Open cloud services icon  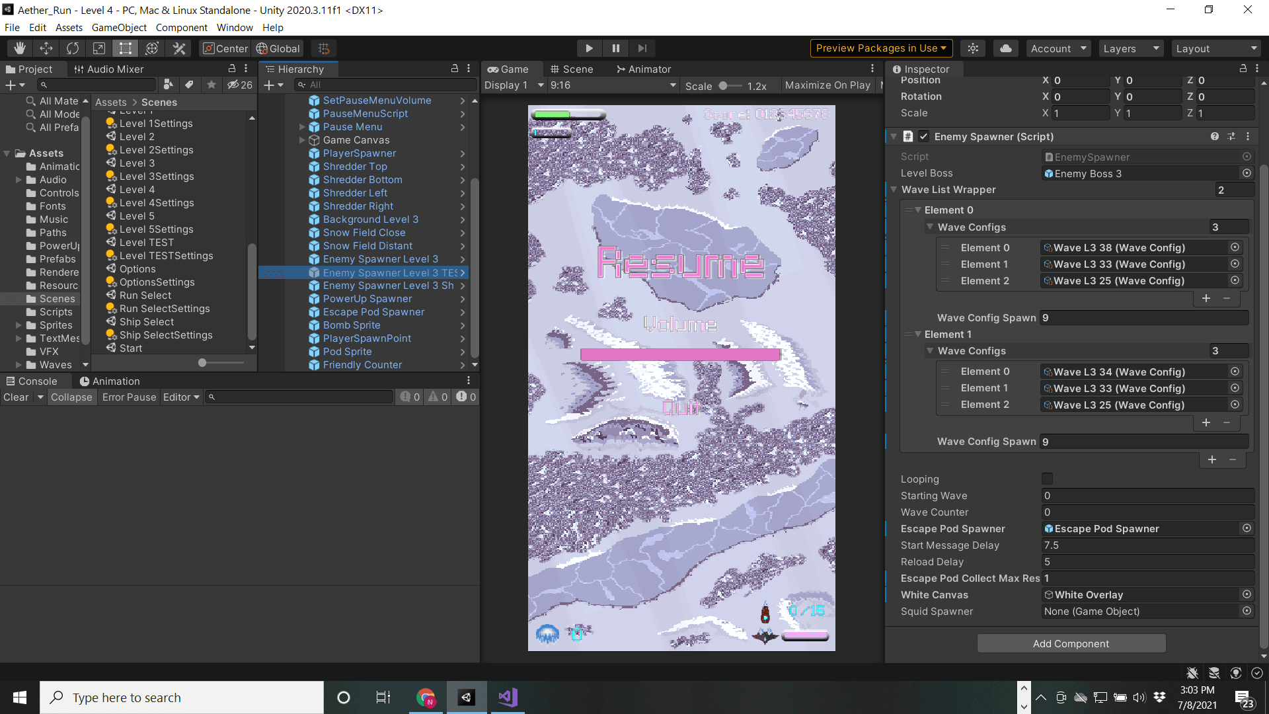click(1005, 48)
